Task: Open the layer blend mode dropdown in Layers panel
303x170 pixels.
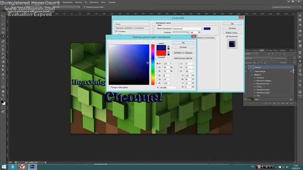Action: pos(258,58)
